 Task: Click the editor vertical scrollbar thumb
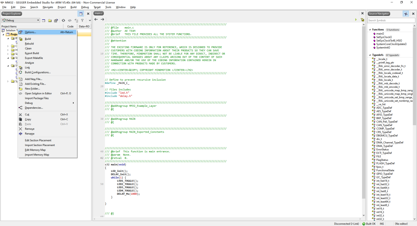[x=364, y=113]
